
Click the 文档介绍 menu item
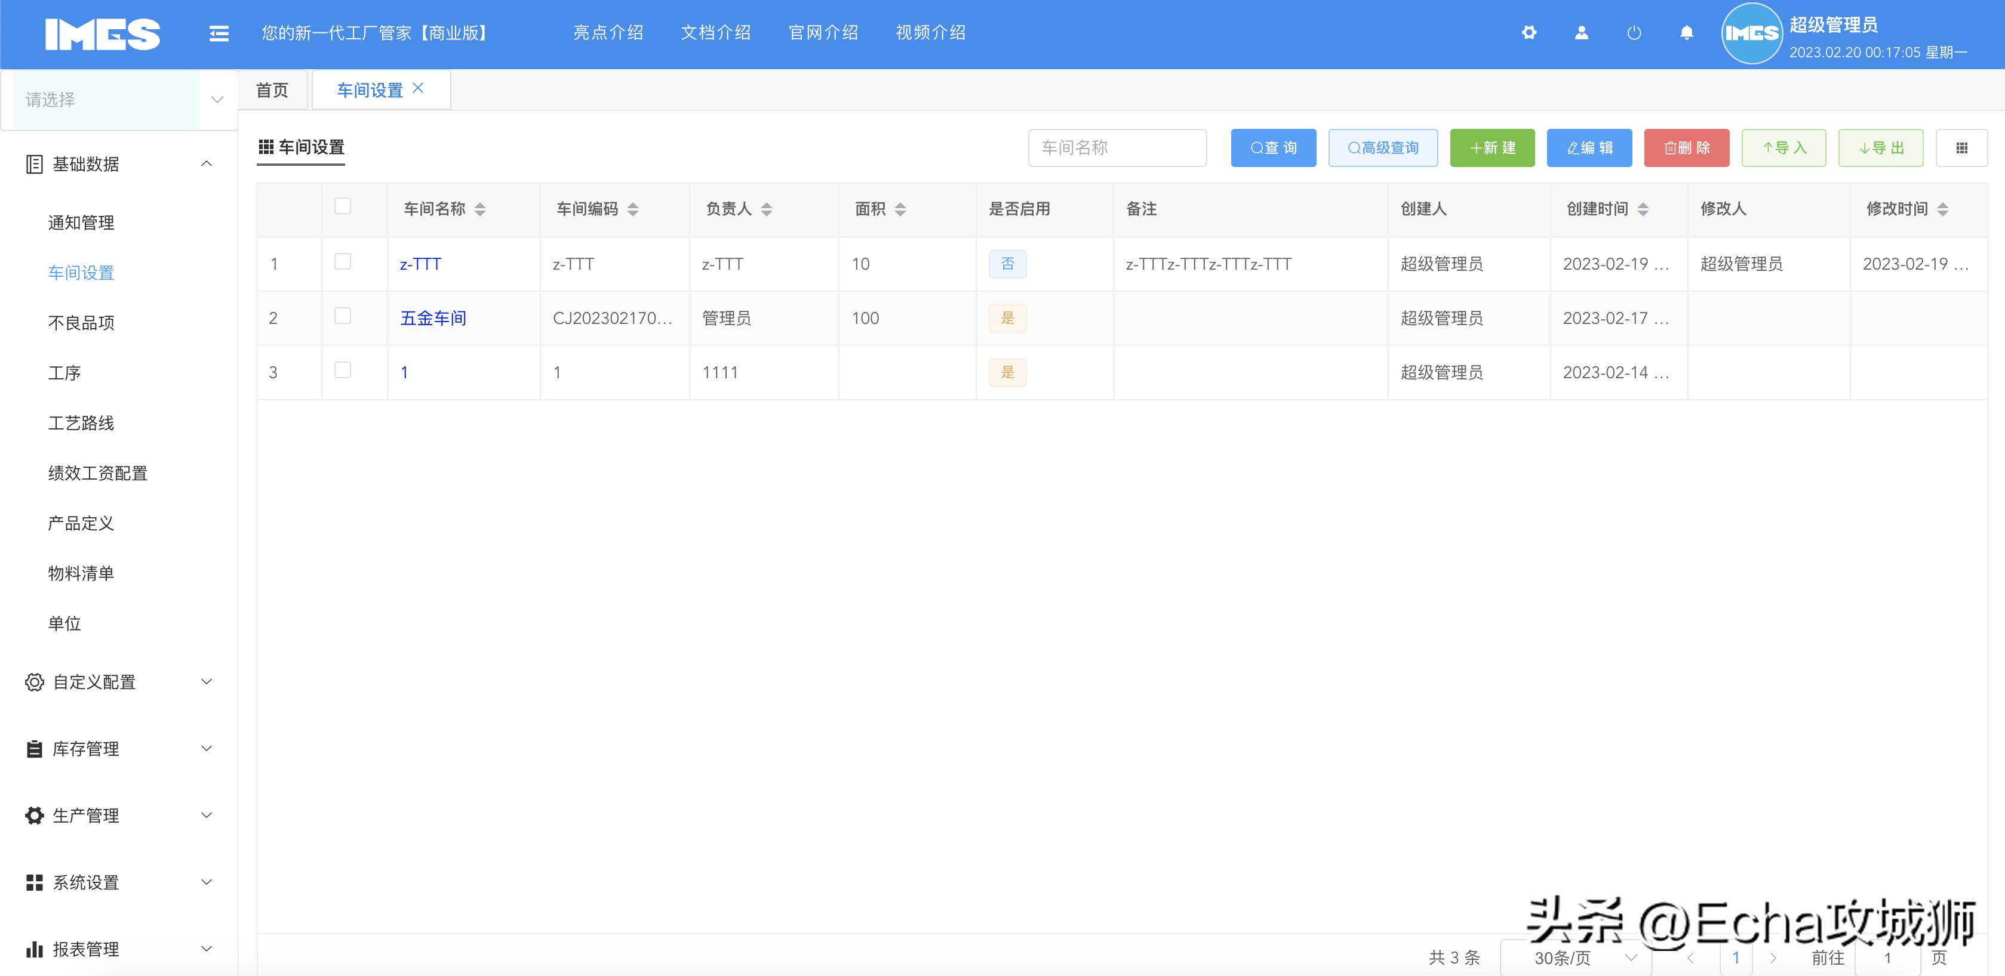[715, 33]
